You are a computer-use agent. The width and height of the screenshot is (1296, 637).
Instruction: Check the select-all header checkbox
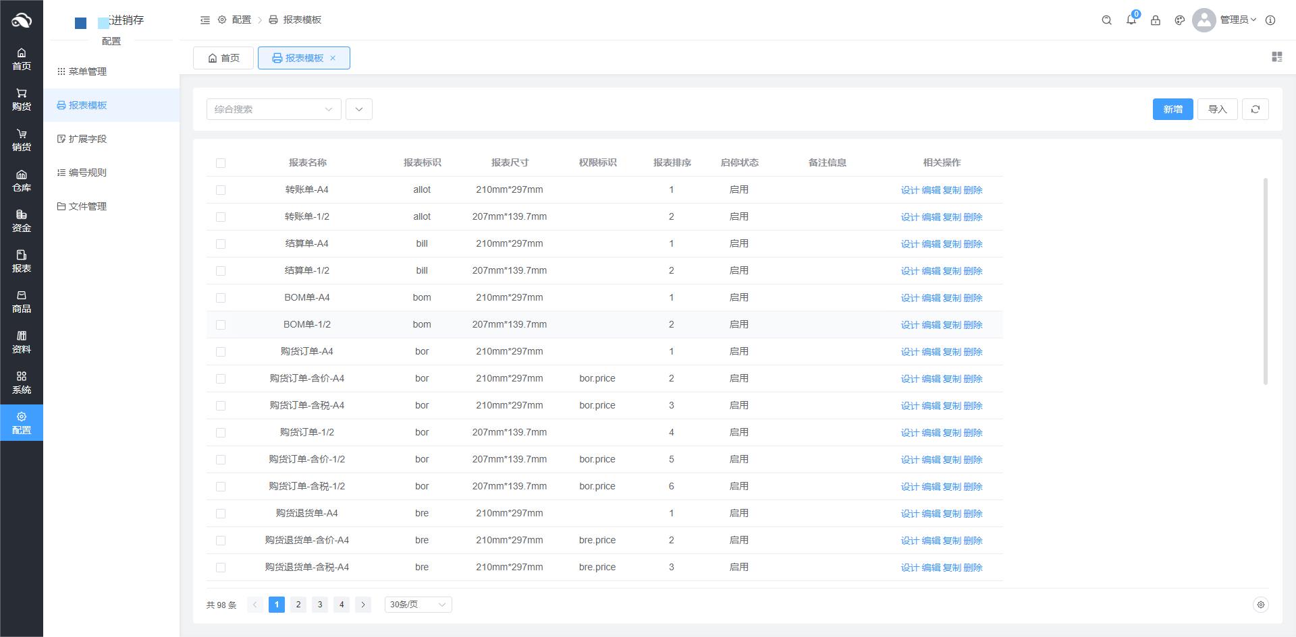[x=221, y=163]
